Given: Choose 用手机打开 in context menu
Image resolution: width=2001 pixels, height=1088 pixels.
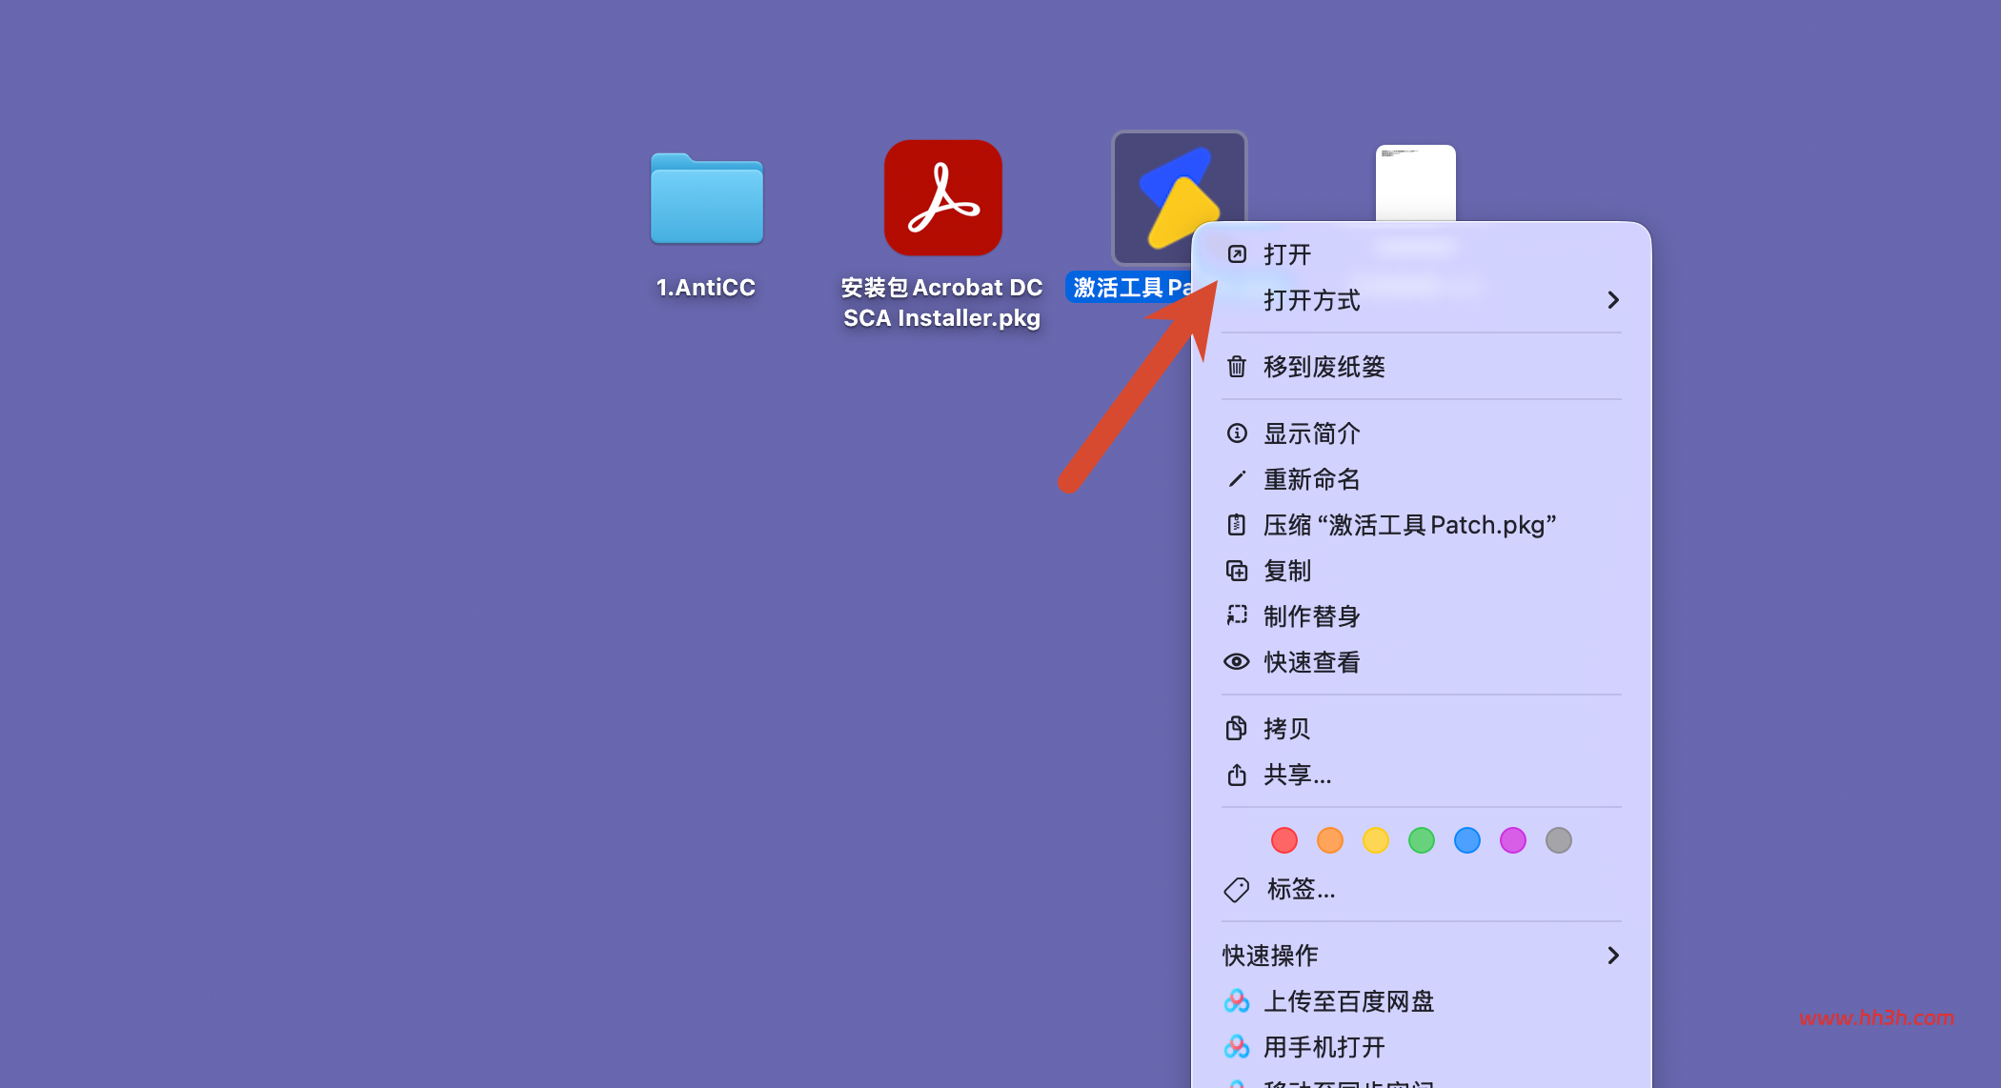Looking at the screenshot, I should (x=1422, y=1047).
